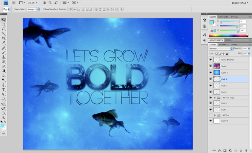Open the Masks tab
The height and width of the screenshot is (153, 252).
coord(228,40)
